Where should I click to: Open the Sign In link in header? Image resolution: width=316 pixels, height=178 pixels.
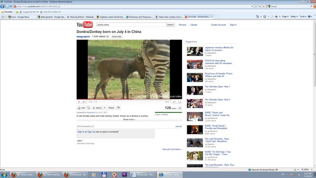click(233, 25)
